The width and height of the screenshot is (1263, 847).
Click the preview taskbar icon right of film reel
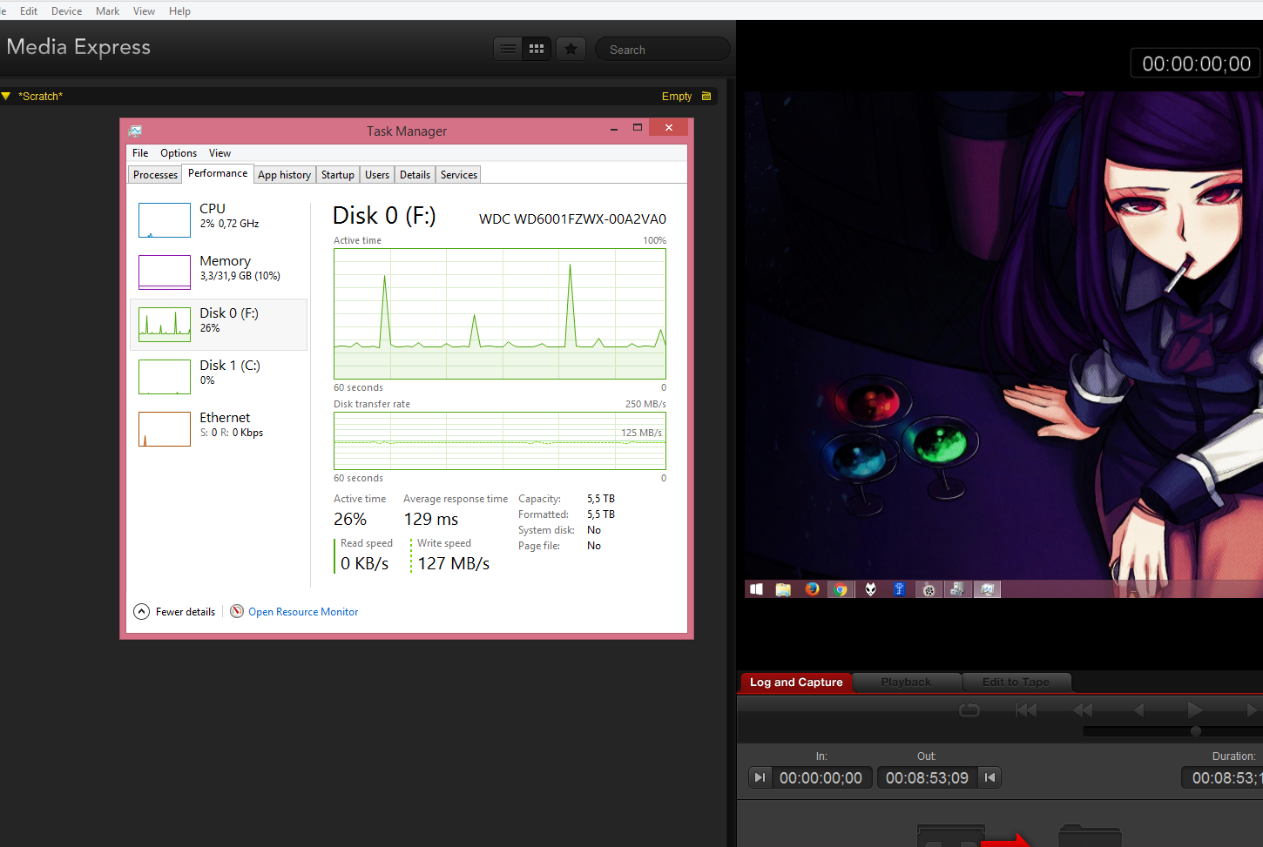pyautogui.click(x=957, y=589)
